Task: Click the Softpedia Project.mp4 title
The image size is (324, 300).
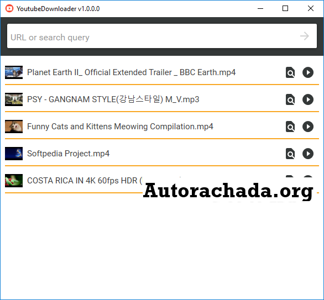Action: [68, 154]
